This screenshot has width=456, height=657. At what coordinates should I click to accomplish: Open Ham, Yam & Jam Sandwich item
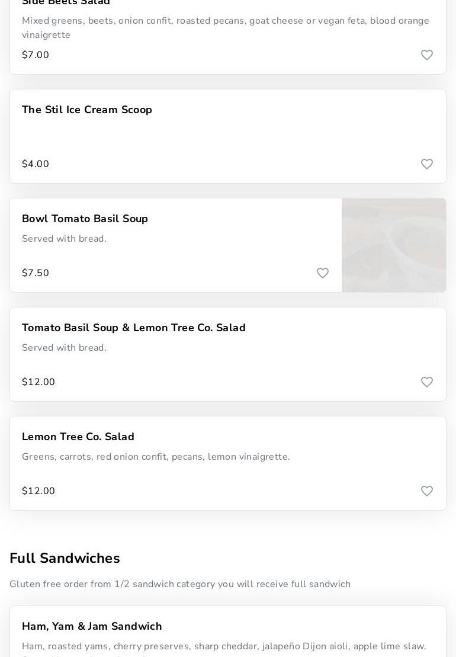point(92,627)
